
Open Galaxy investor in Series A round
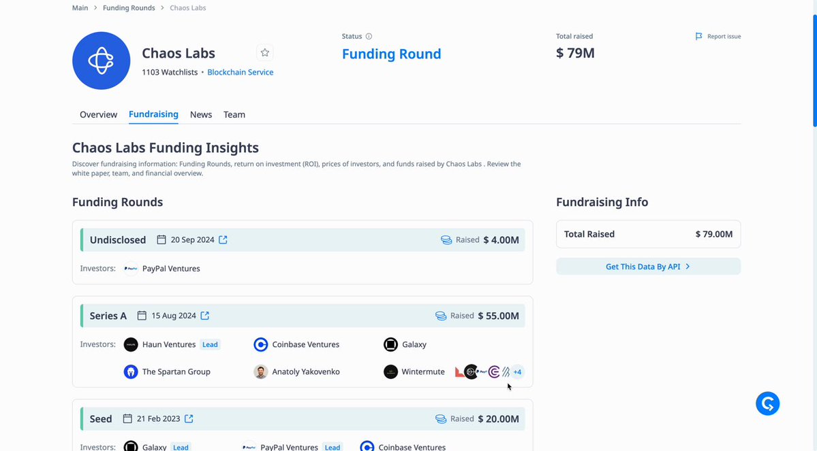(414, 344)
